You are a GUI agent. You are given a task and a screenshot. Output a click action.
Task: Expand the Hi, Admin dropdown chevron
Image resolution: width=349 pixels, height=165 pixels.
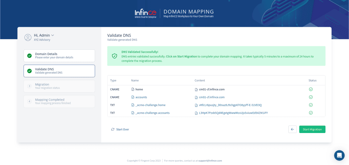pos(52,35)
